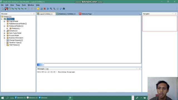The width and height of the screenshot is (178, 100).
Task: Insert a New Picture from toolbar
Action: click(41, 9)
